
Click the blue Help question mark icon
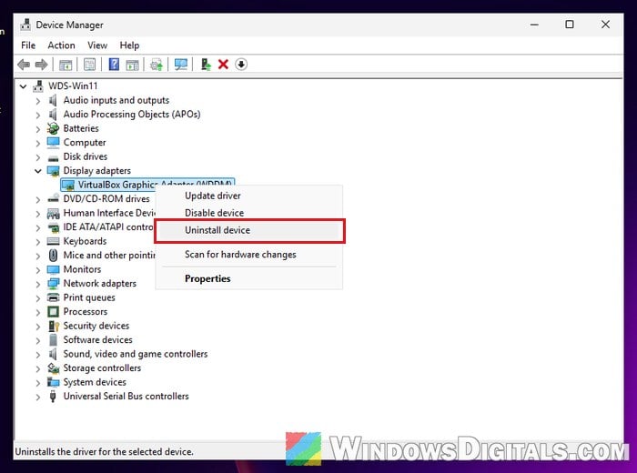point(114,65)
